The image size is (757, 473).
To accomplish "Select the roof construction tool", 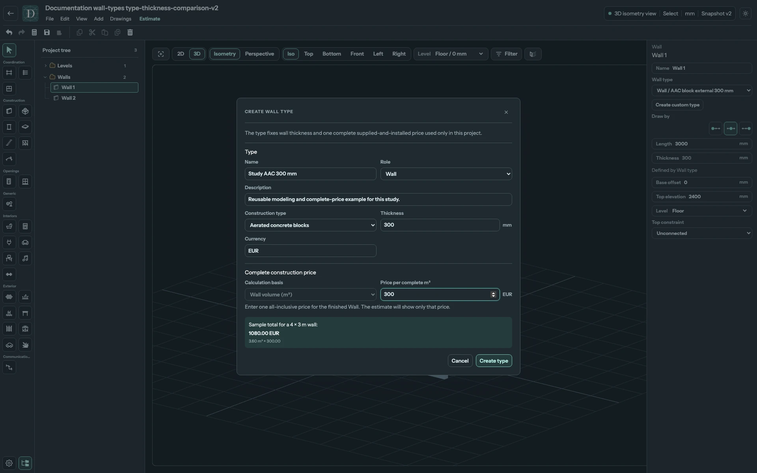I will (9, 159).
